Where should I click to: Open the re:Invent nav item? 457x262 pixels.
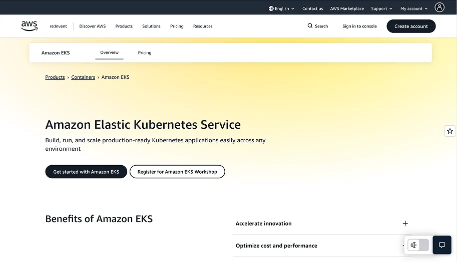pos(58,26)
